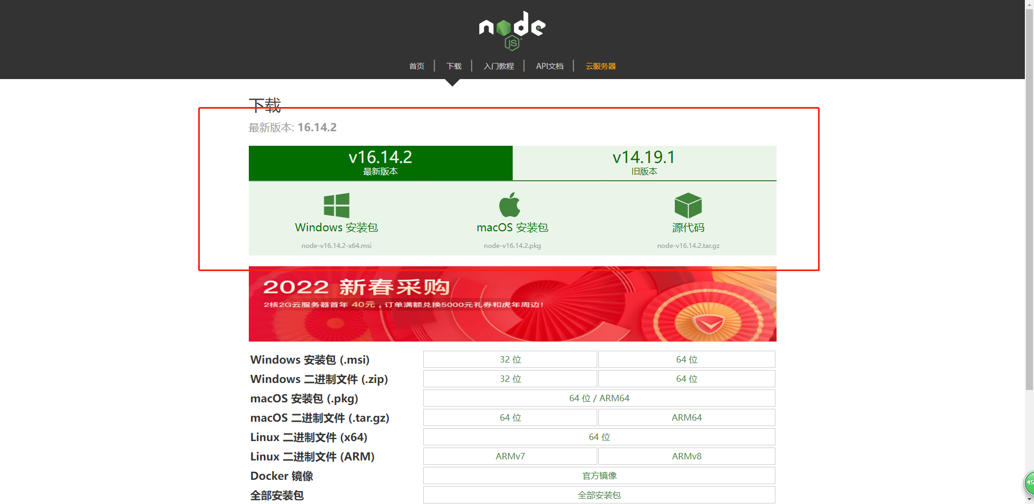Download macOS .tar.gz ARM64 binary
The height and width of the screenshot is (504, 1034).
(x=687, y=417)
